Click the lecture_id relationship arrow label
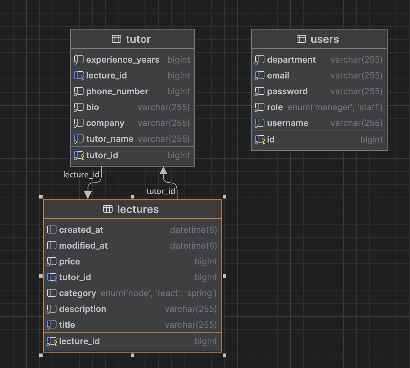The image size is (410, 368). click(81, 175)
